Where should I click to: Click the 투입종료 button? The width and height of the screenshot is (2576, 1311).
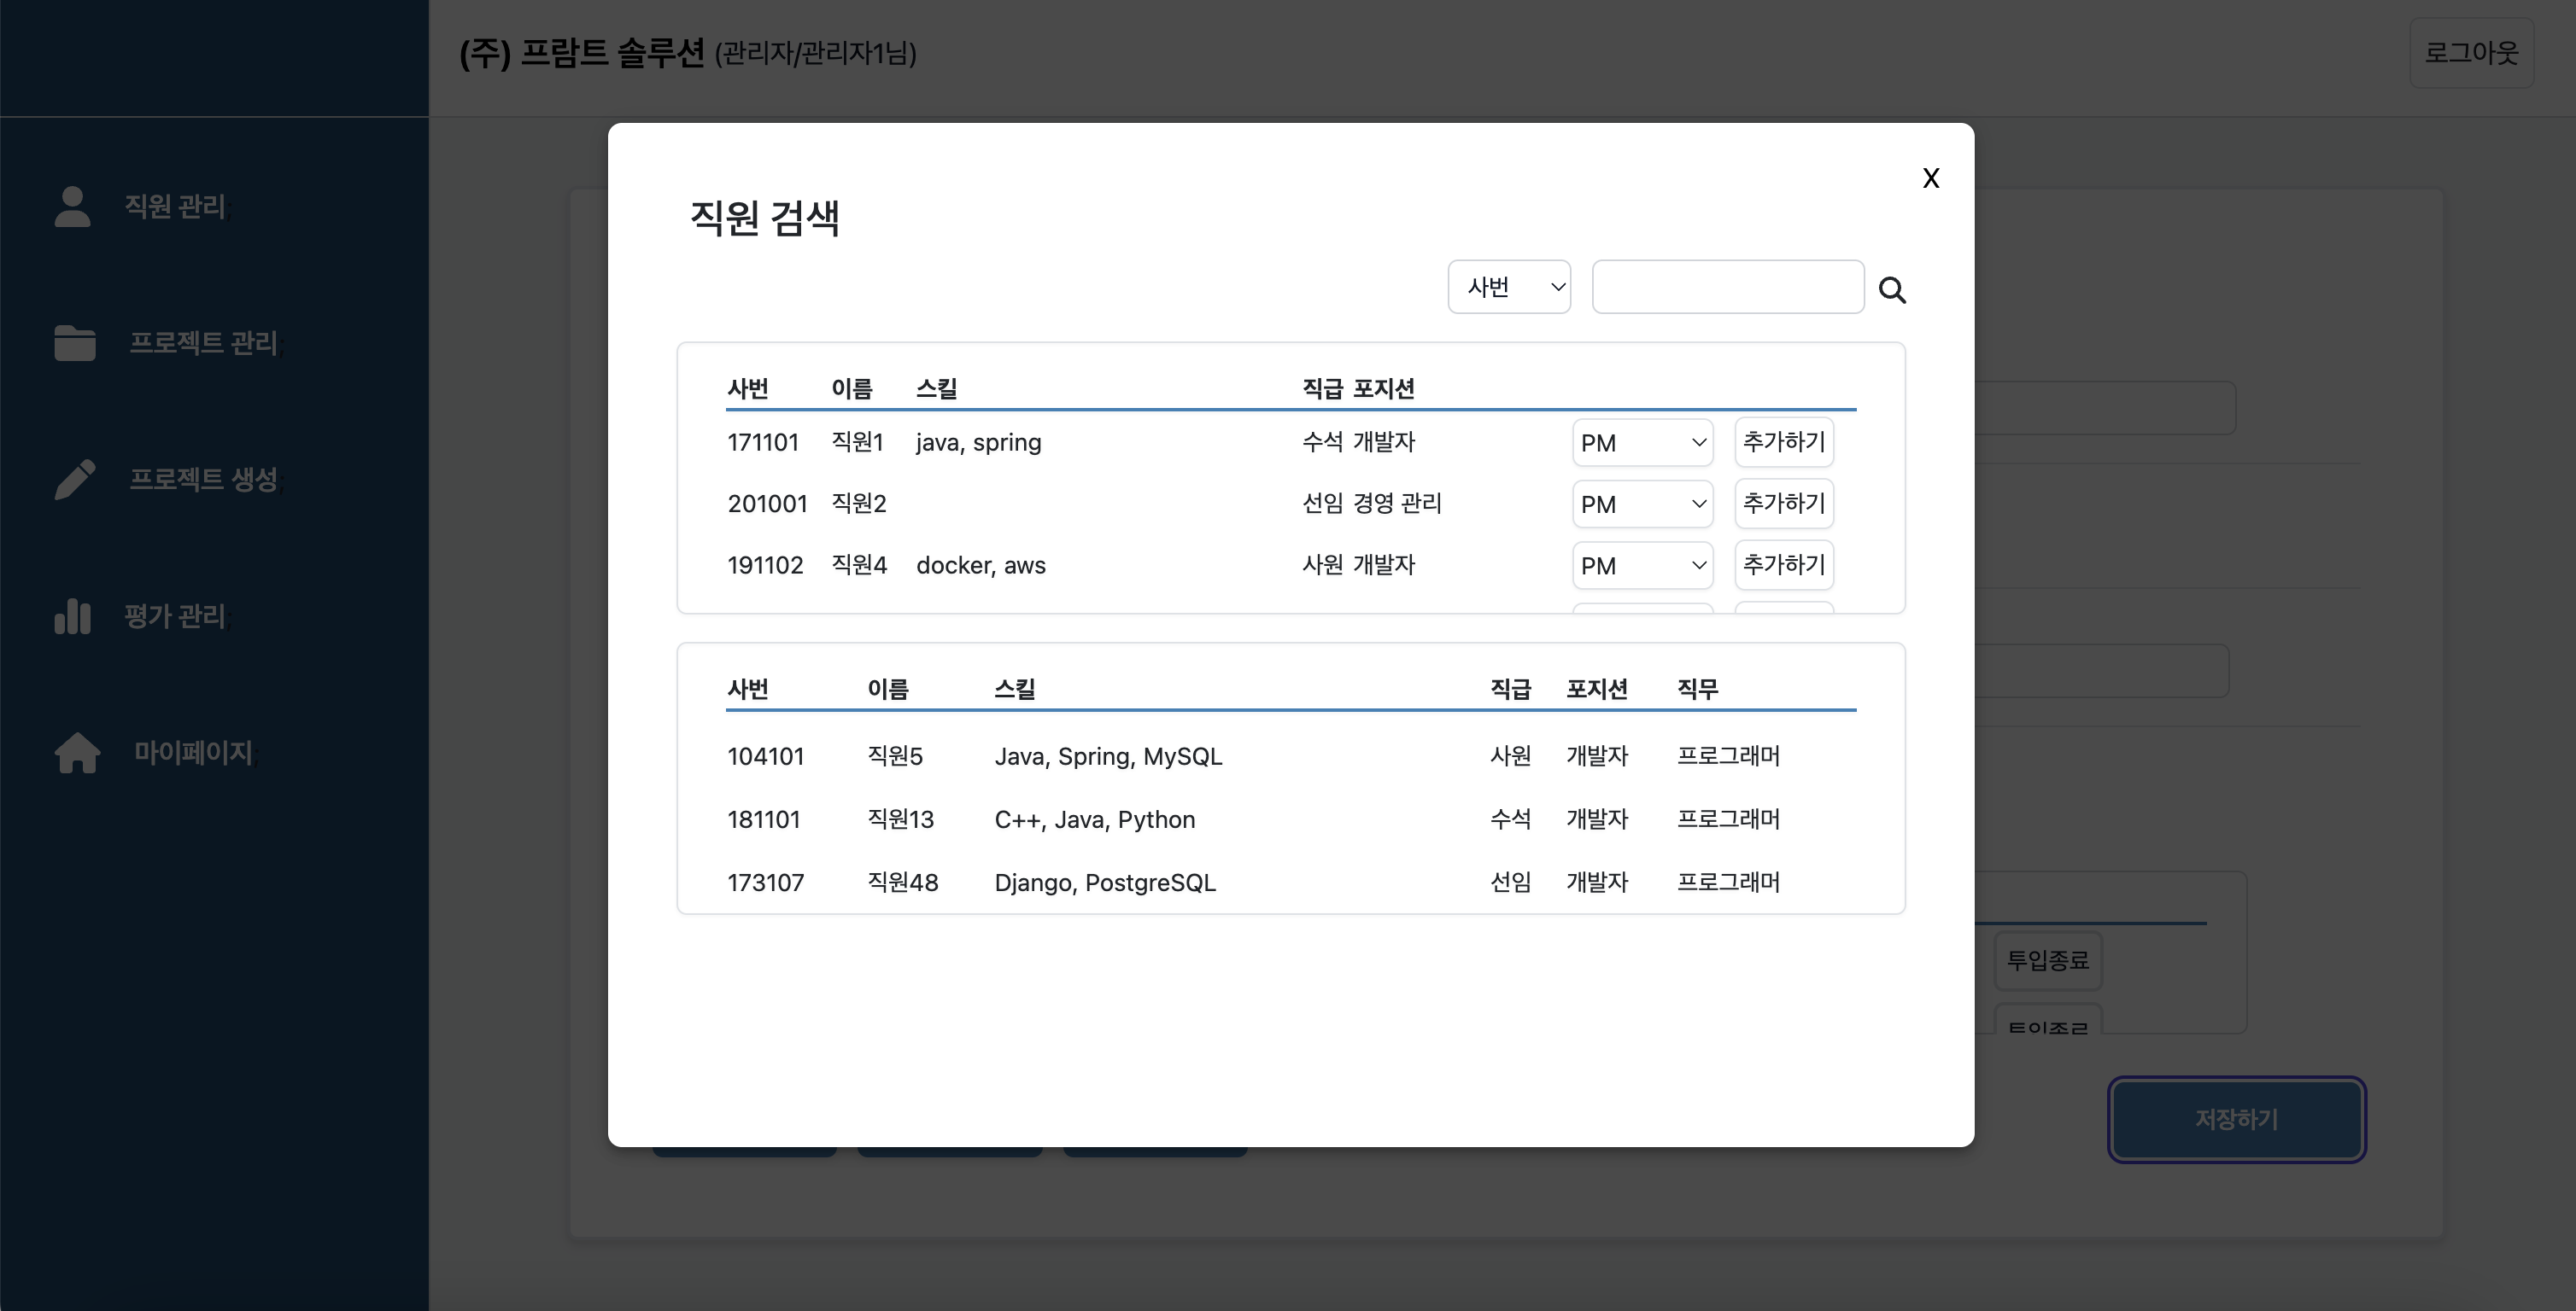tap(2047, 960)
